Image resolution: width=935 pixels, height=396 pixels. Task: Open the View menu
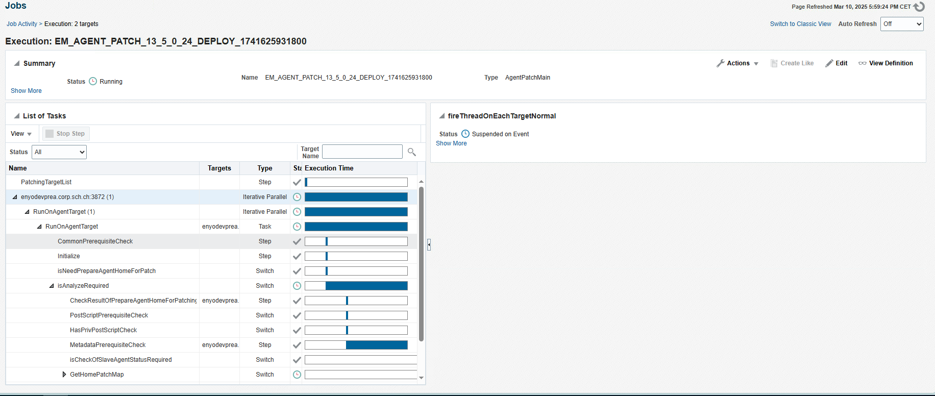click(21, 134)
